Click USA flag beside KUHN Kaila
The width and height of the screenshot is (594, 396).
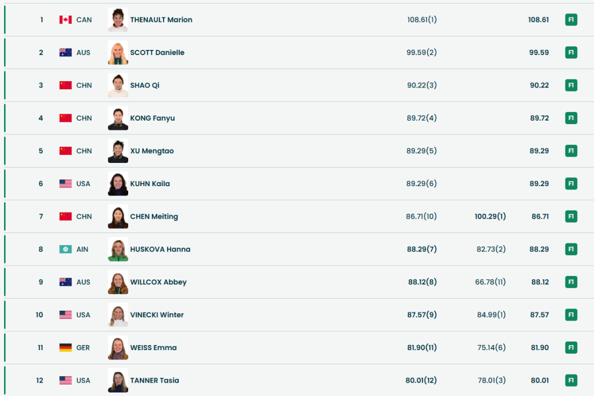pyautogui.click(x=66, y=184)
